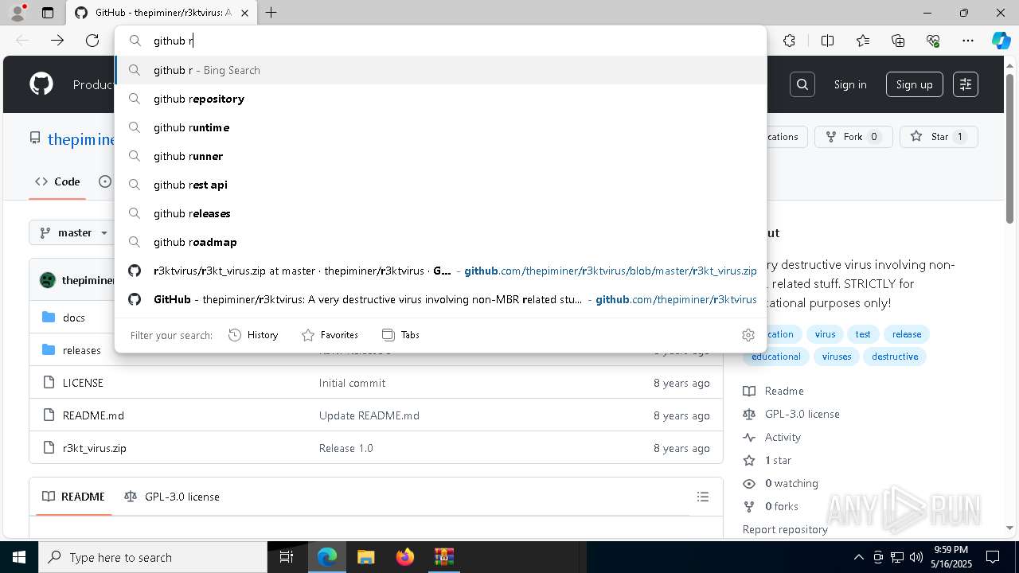Screen dimensions: 1019x573
Task: Open browser extensions puzzle icon
Action: point(789,41)
